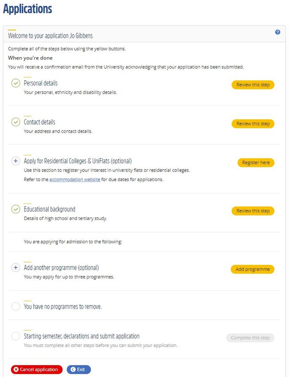
Task: Click the Educational background checkmark icon
Action: point(16,209)
